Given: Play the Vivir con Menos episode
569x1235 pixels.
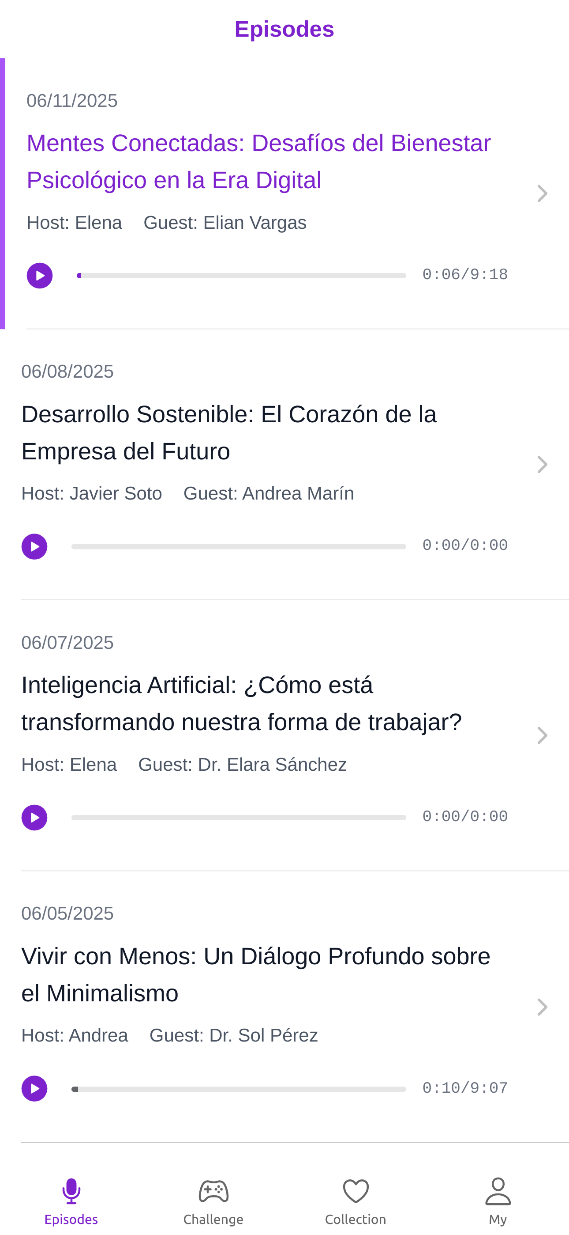Looking at the screenshot, I should pos(34,1088).
